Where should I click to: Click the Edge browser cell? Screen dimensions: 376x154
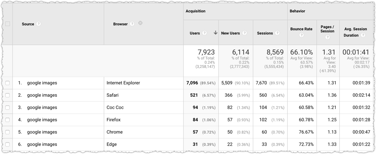(111, 145)
